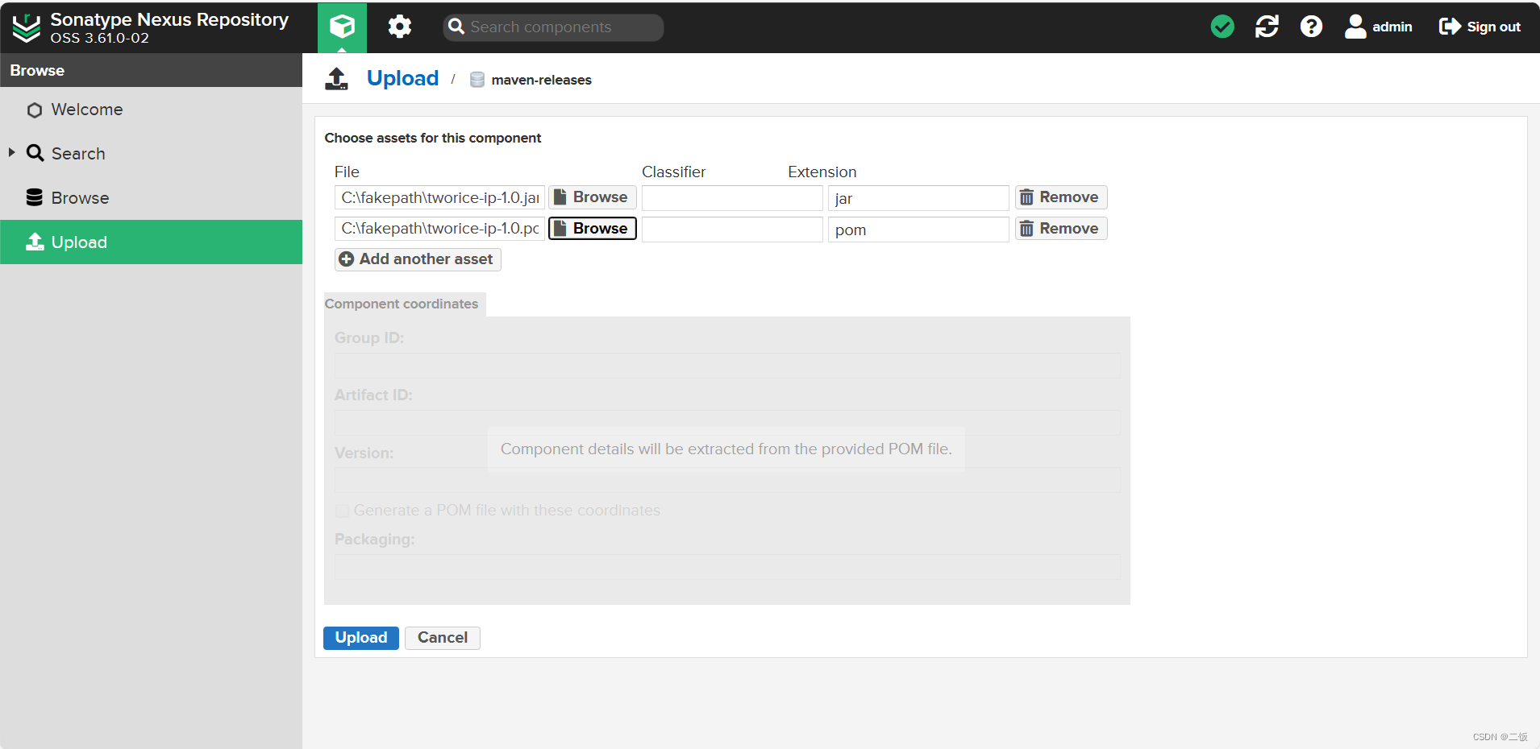Sign out of Nexus Repository
The width and height of the screenshot is (1540, 749).
[x=1480, y=27]
